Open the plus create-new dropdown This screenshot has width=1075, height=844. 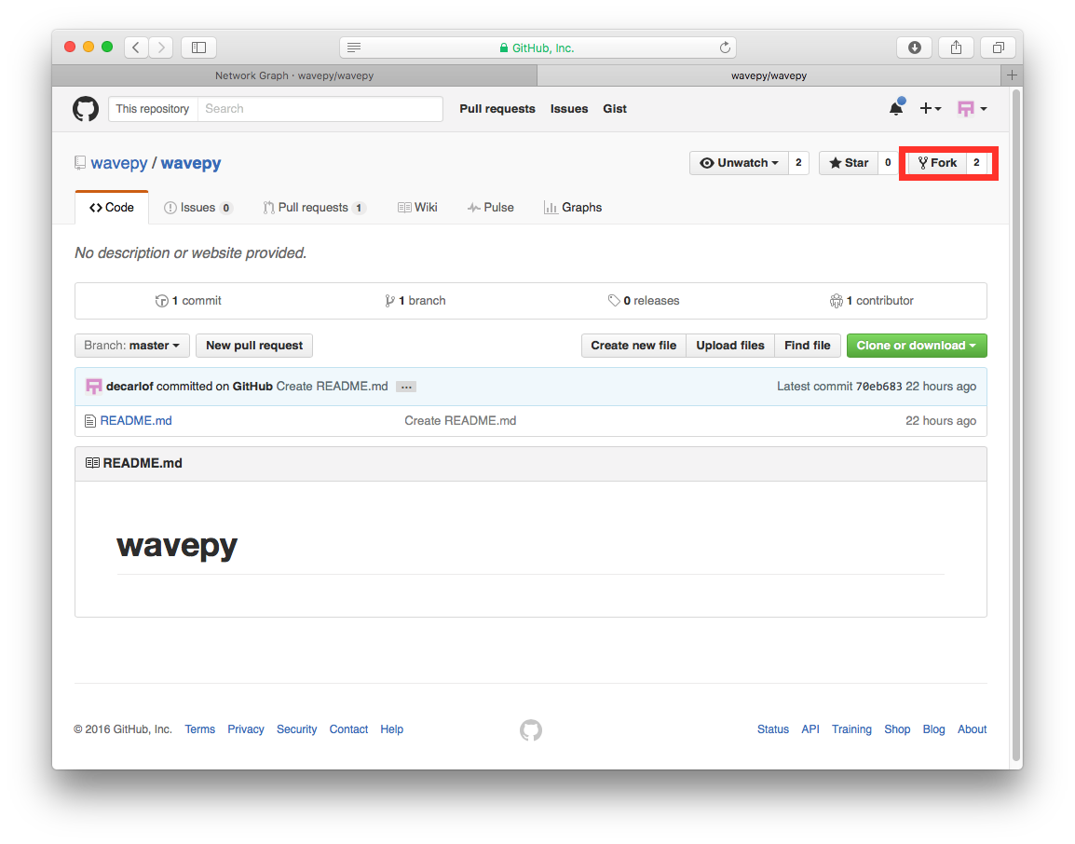click(x=930, y=108)
